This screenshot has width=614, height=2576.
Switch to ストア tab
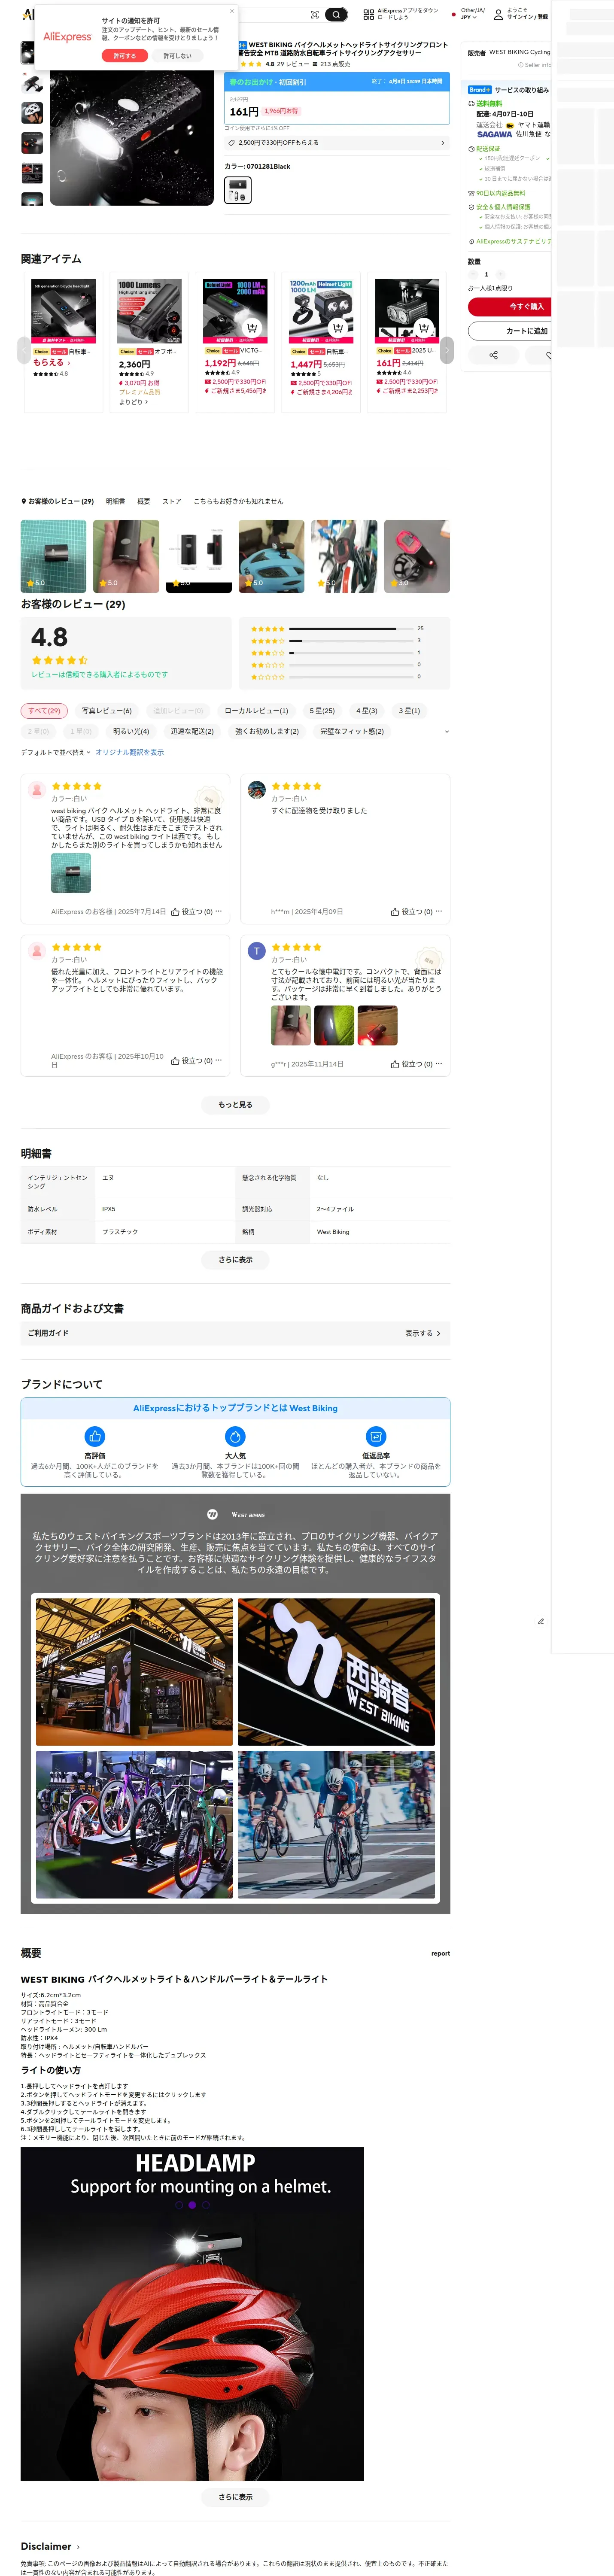(172, 501)
